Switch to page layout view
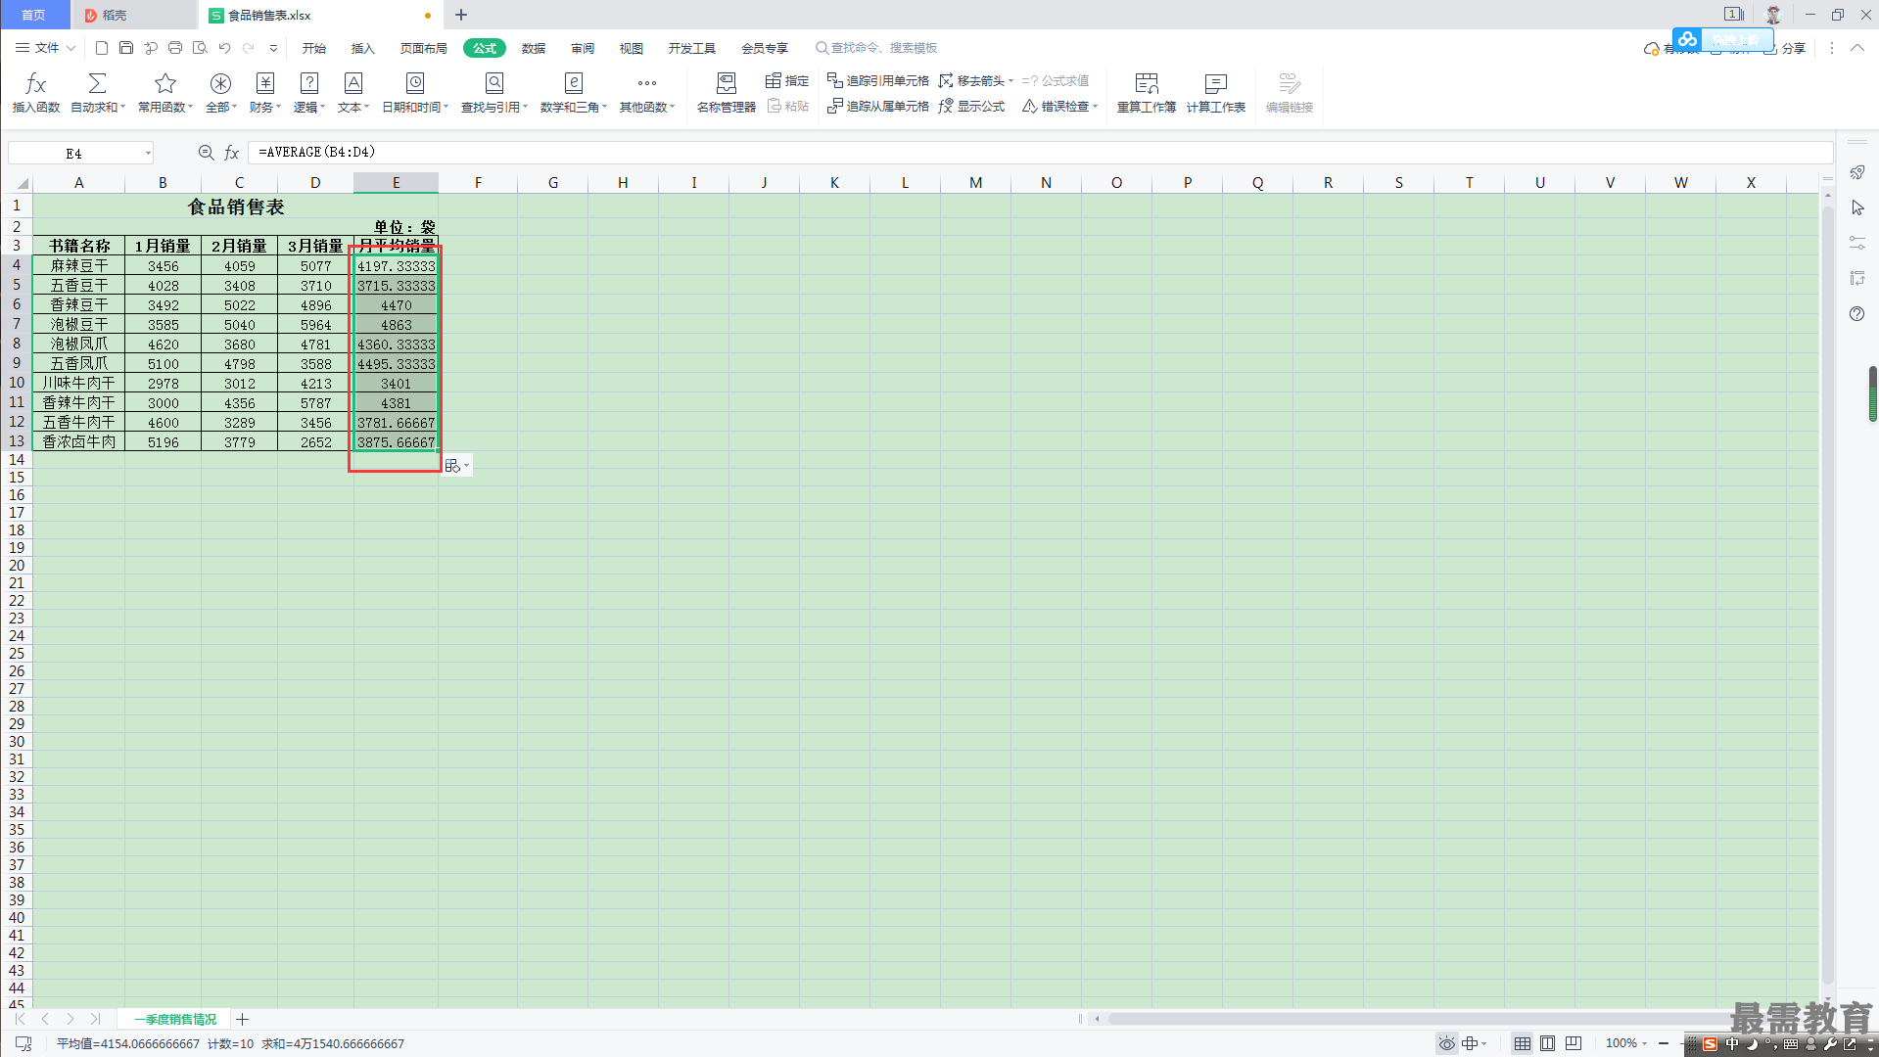Image resolution: width=1879 pixels, height=1057 pixels. [x=1547, y=1043]
